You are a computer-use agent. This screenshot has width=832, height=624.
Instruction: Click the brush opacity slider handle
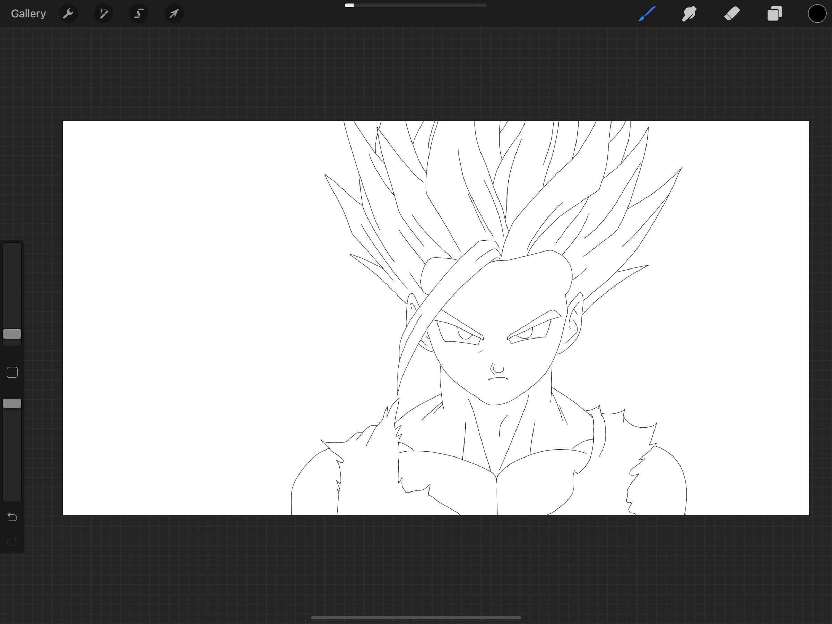(12, 403)
